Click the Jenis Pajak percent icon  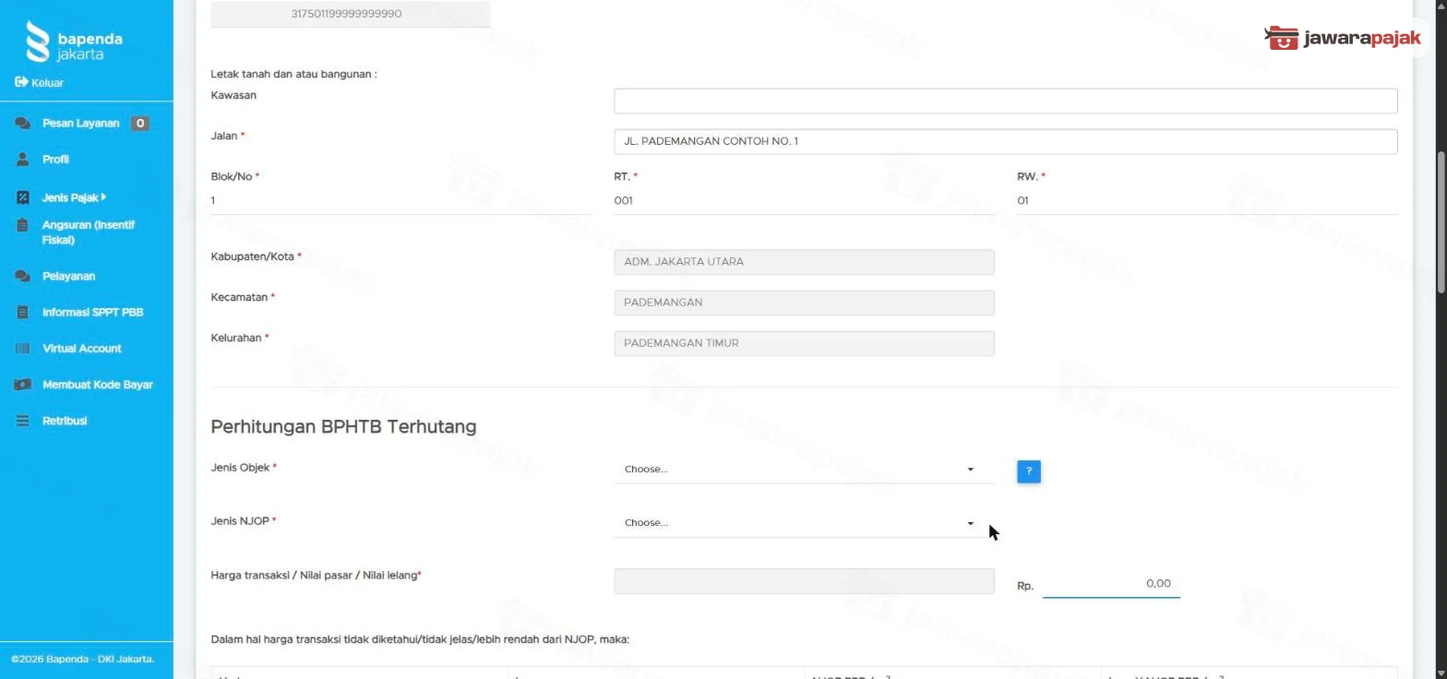23,197
